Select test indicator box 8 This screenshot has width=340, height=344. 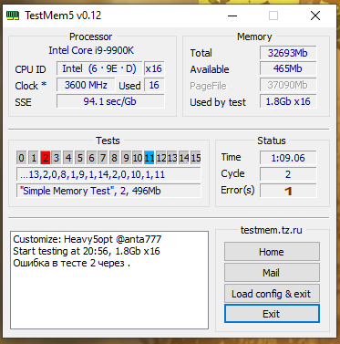114,158
